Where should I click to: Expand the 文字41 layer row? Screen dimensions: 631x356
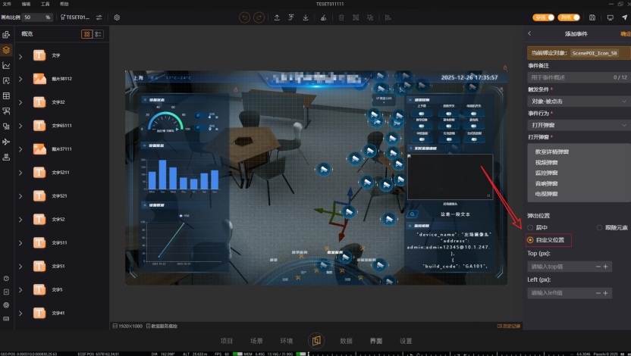(x=20, y=314)
